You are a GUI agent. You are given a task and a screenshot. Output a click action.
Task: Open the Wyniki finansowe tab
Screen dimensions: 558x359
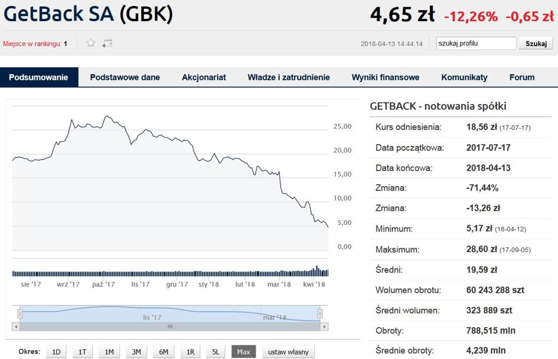386,77
